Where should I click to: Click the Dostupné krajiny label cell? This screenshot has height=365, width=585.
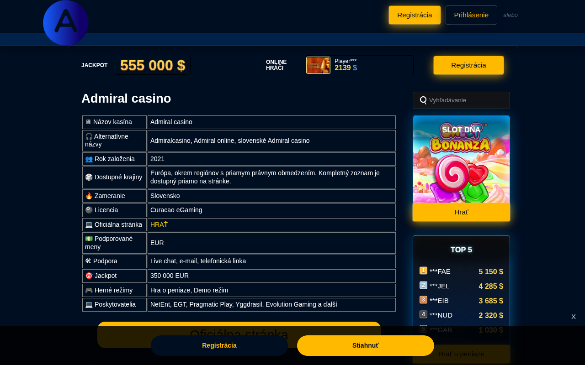pos(114,177)
